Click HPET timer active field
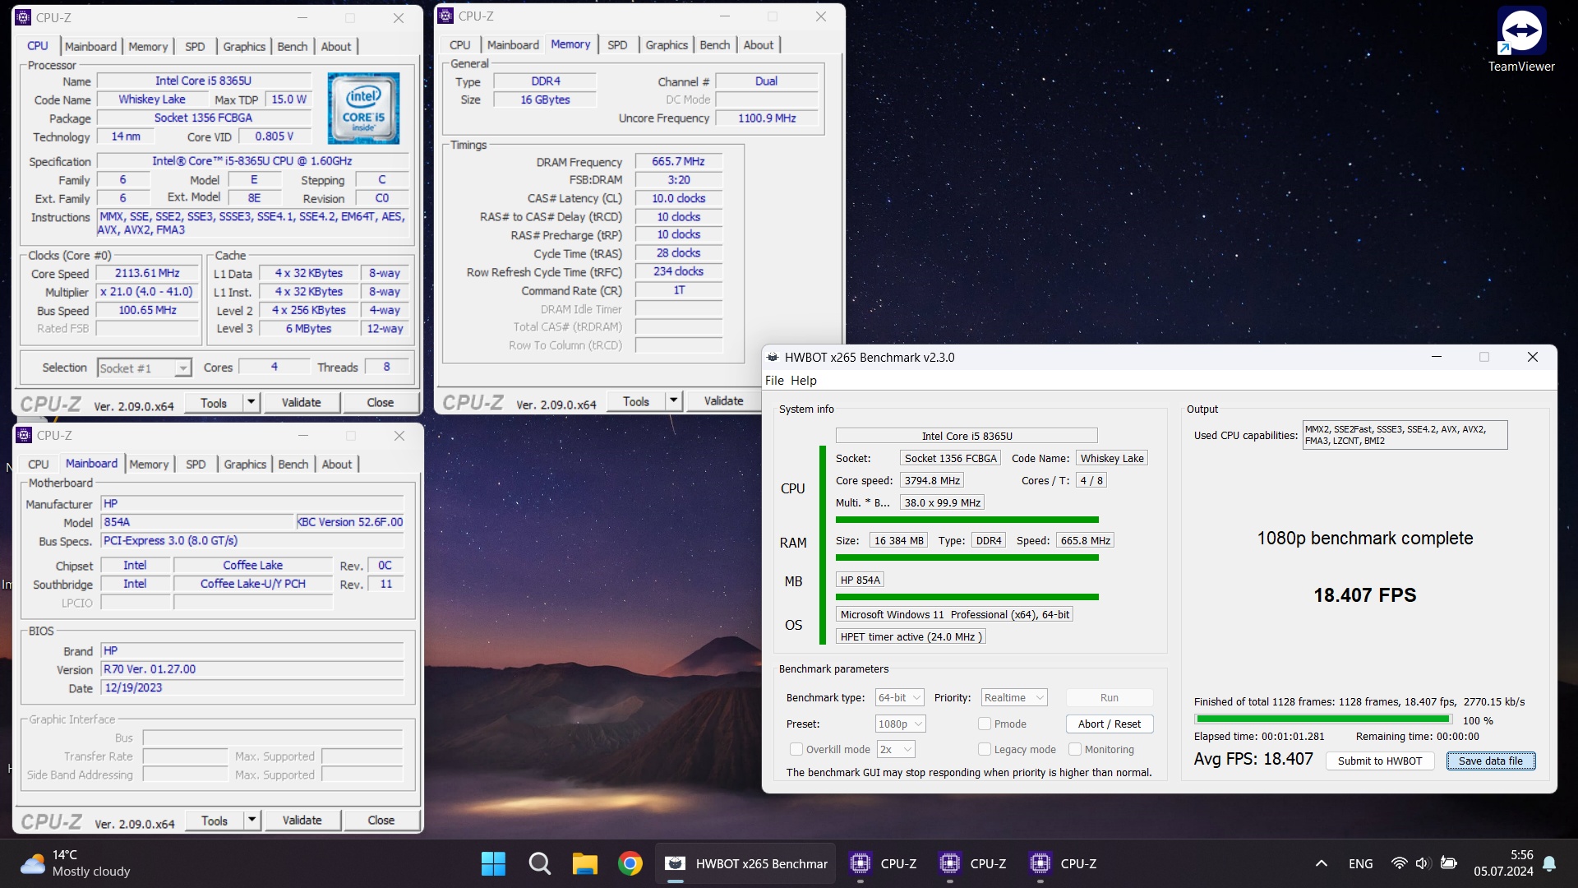The height and width of the screenshot is (888, 1578). tap(911, 636)
